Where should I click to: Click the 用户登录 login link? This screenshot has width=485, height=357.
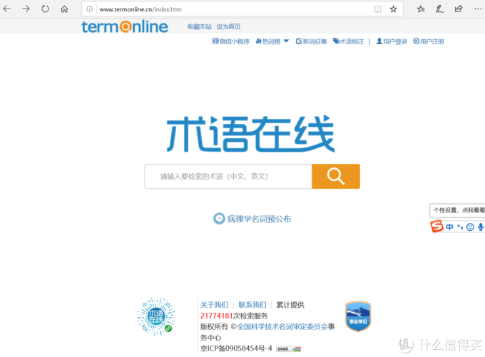[x=392, y=41]
